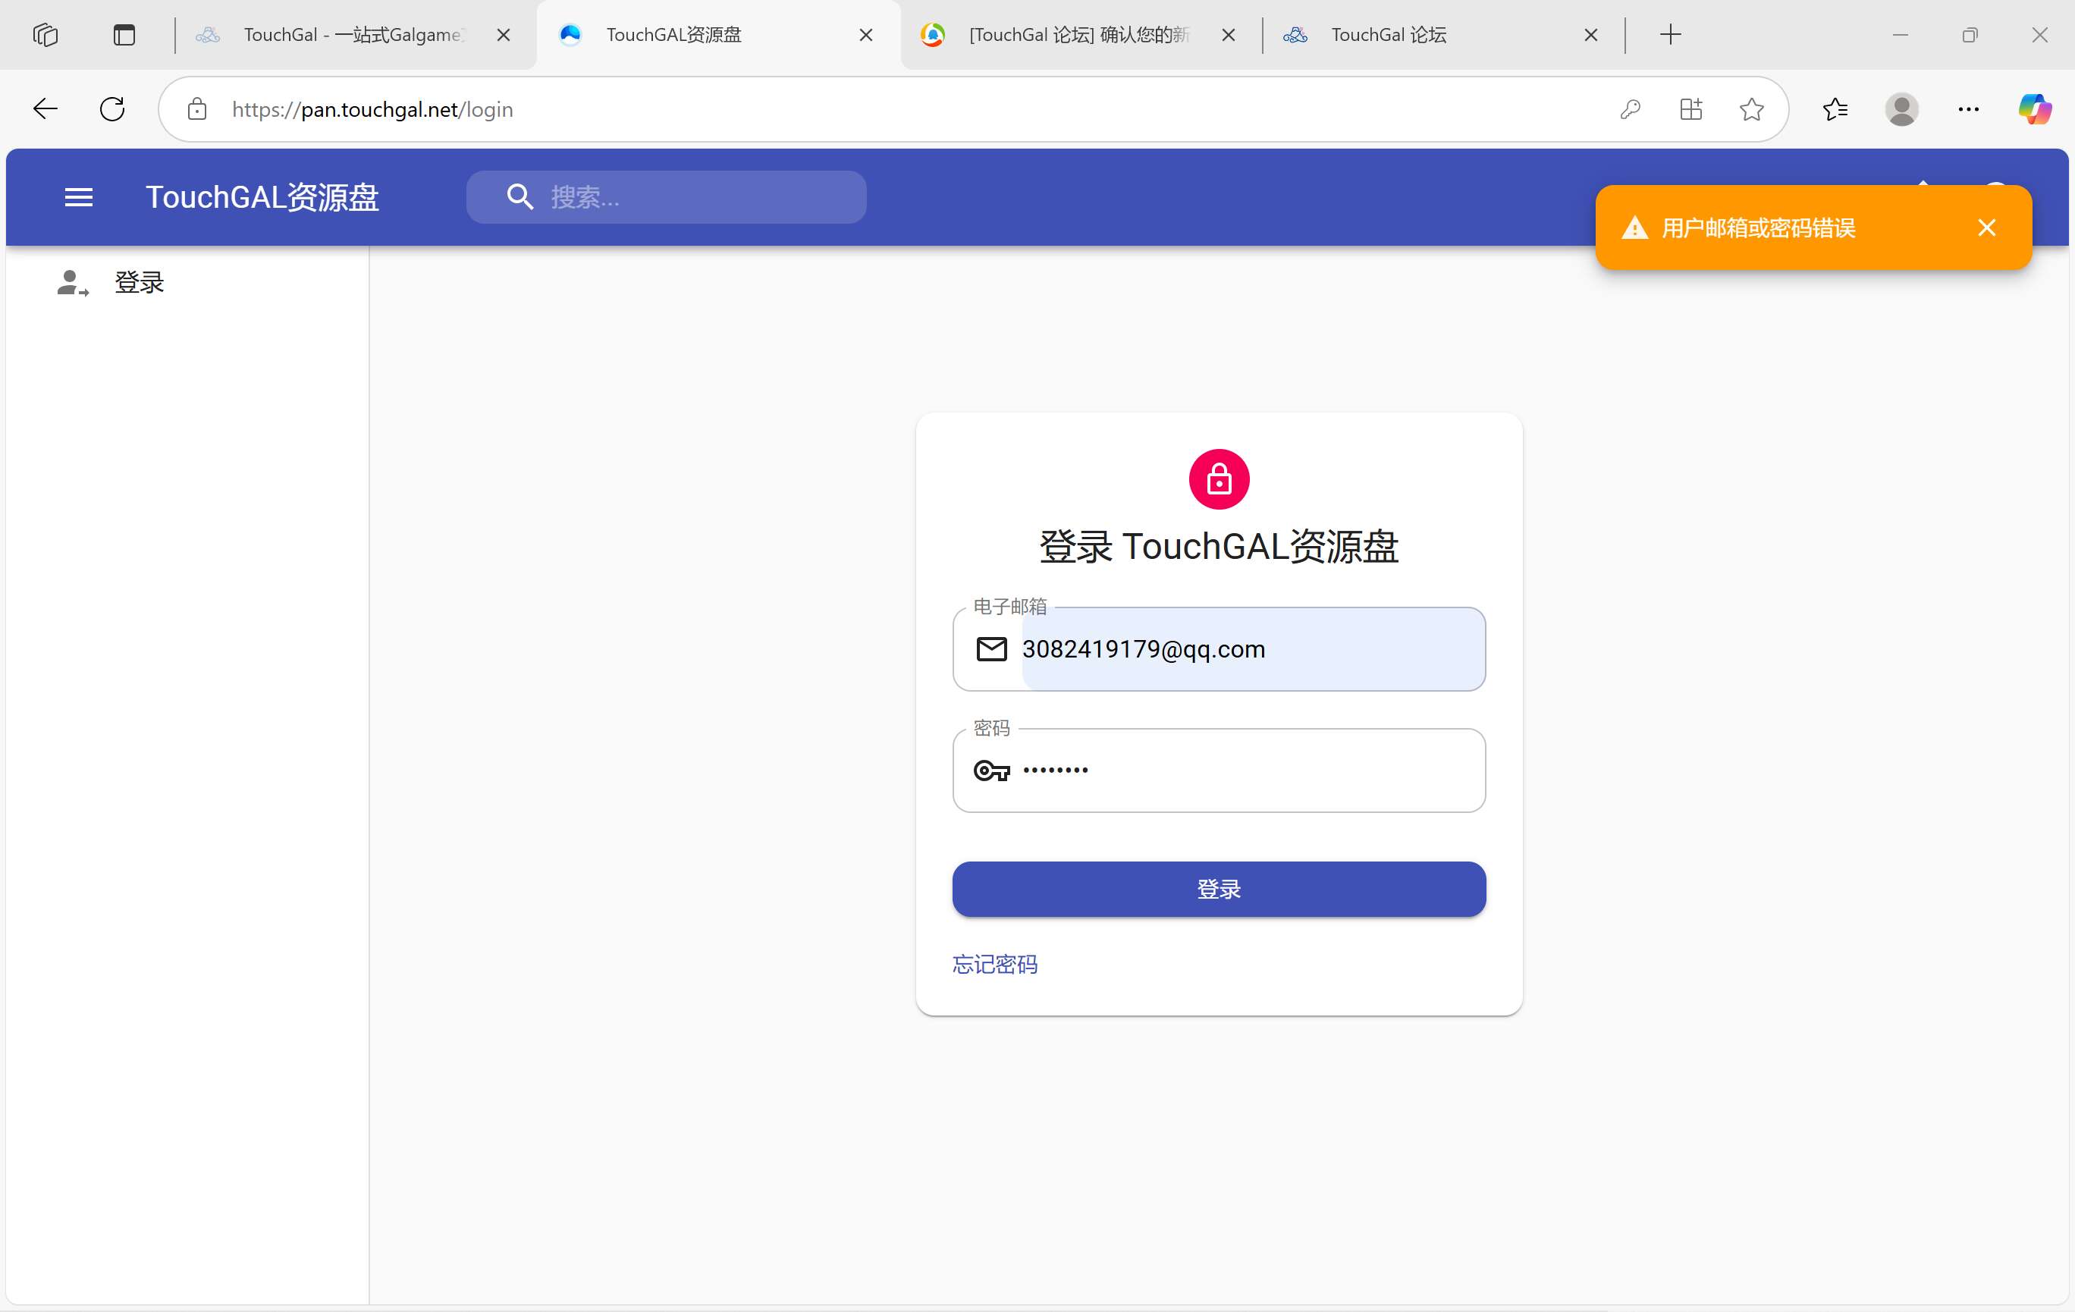Open saved passwords key icon
This screenshot has width=2075, height=1312.
(x=1630, y=109)
